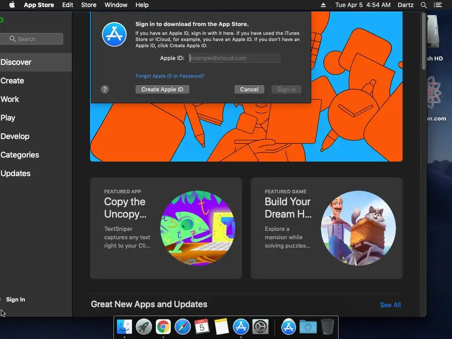Open the Applications folder icon in the Dock
Viewport: 452px width, 339px height.
289,327
